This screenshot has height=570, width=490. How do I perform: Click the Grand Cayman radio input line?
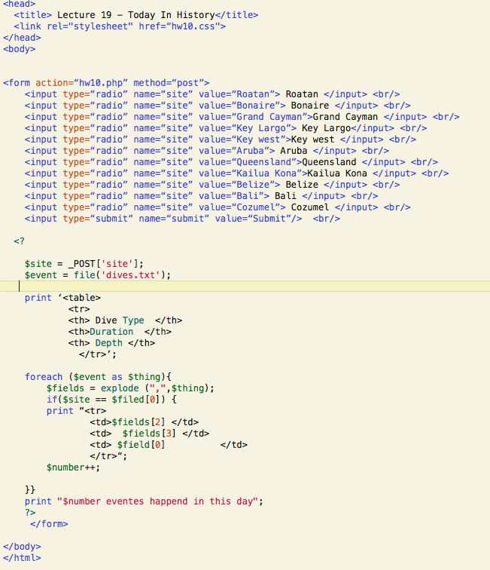tap(241, 117)
